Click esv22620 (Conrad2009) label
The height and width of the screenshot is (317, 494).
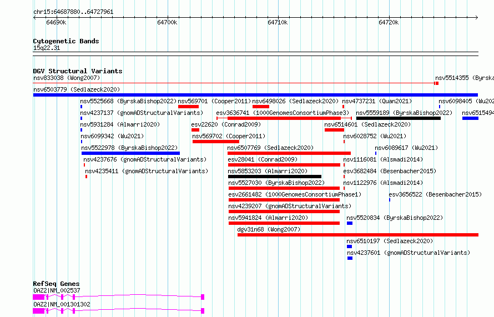coord(226,124)
